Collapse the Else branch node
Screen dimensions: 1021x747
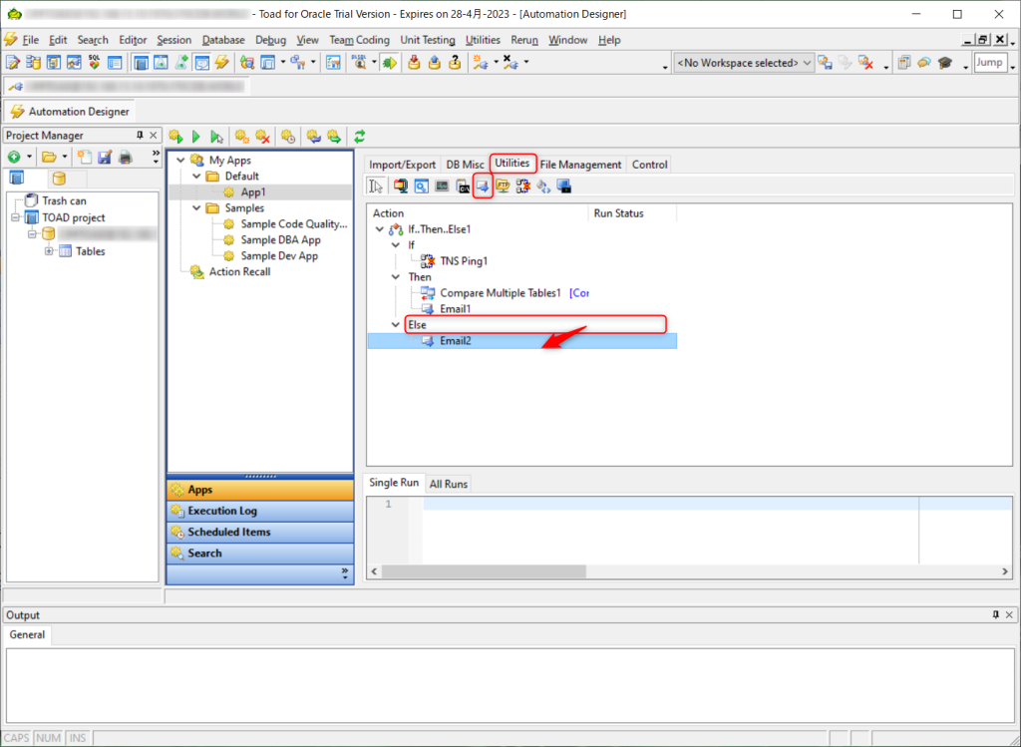click(395, 325)
